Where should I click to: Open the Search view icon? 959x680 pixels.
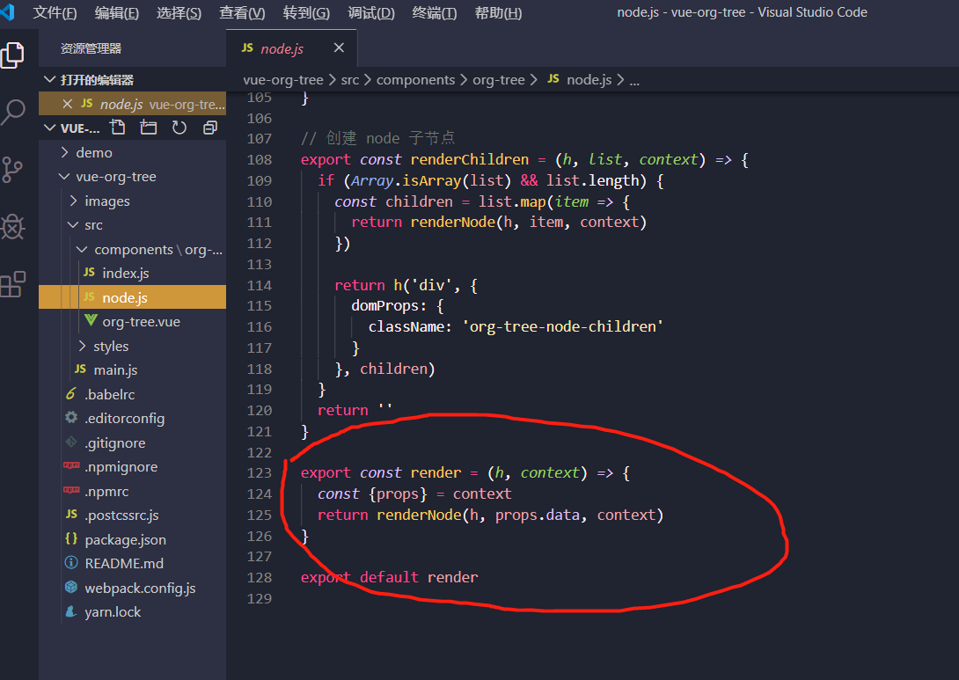[x=13, y=112]
